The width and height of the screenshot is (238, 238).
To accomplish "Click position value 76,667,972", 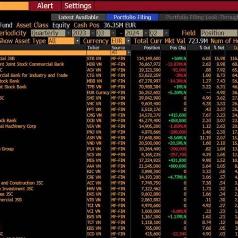I will pyautogui.click(x=150, y=64).
